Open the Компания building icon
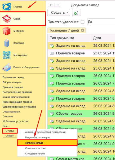 pyautogui.click(x=7, y=43)
